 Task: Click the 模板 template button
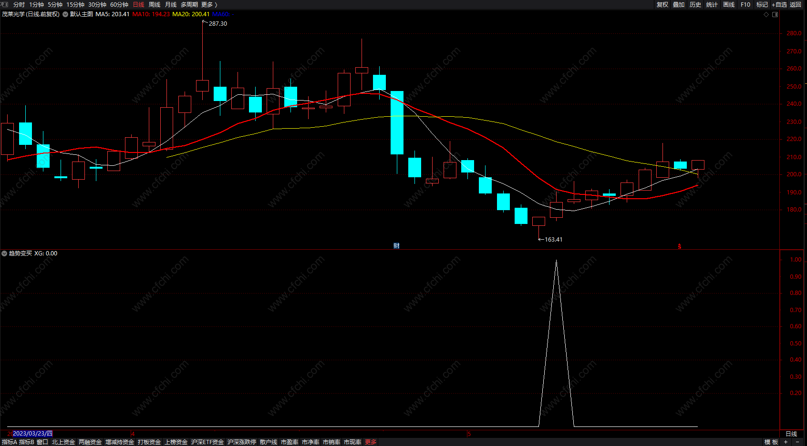point(771,442)
